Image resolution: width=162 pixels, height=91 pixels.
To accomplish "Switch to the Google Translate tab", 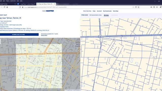I will [x=7, y=4].
